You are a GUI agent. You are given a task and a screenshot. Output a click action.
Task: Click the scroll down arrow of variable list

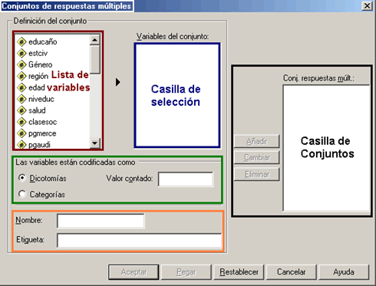[95, 143]
